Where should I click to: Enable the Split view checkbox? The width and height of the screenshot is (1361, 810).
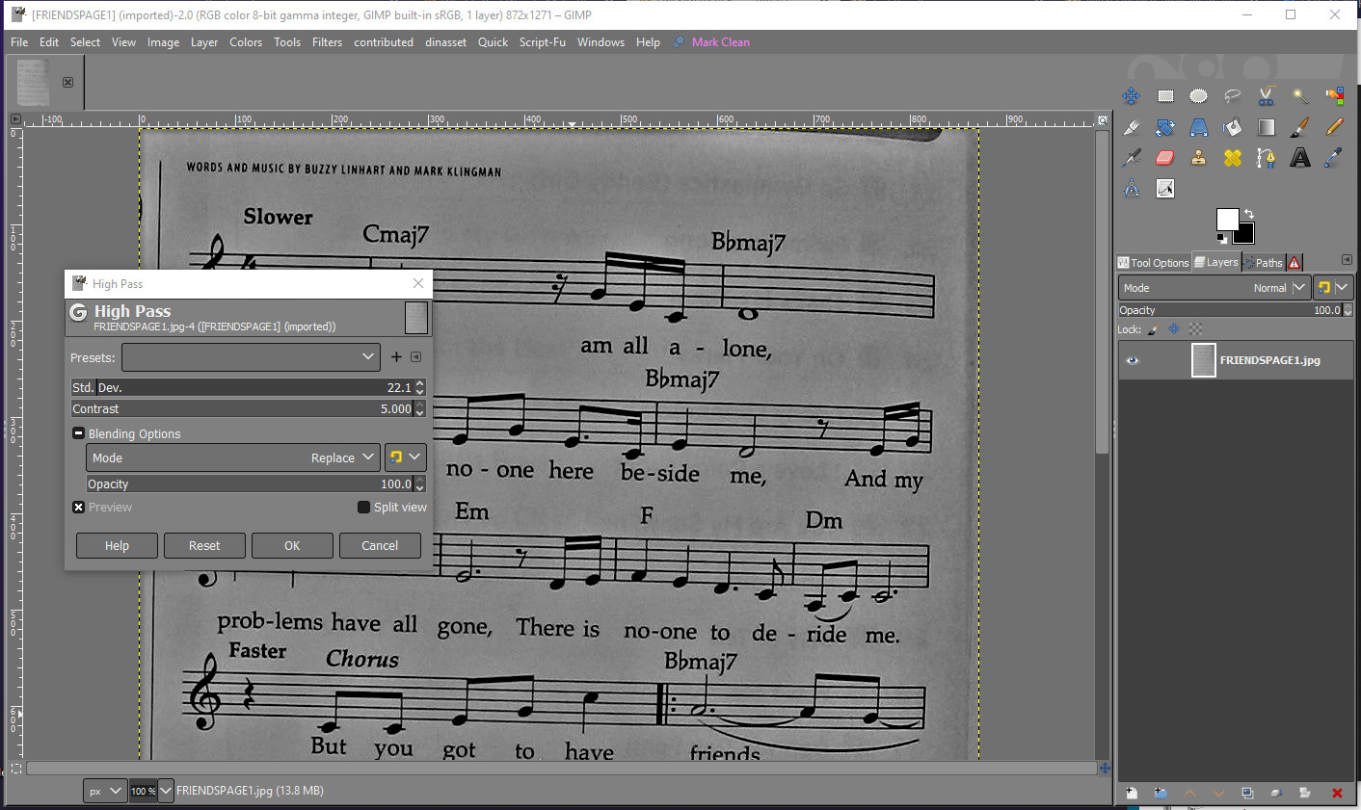pos(363,508)
